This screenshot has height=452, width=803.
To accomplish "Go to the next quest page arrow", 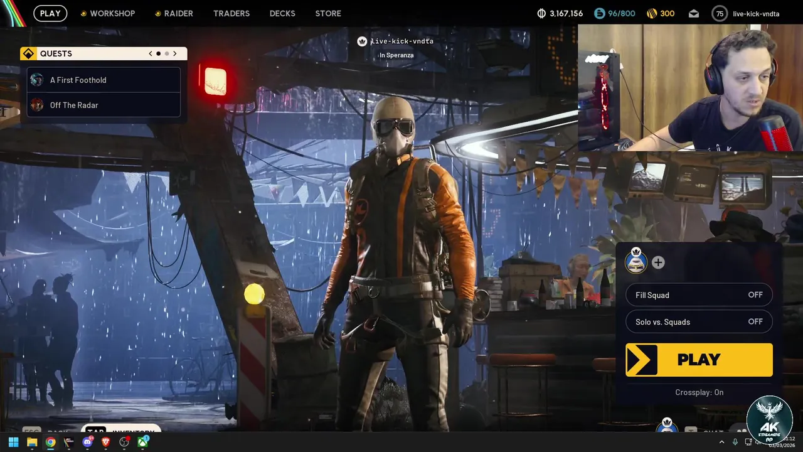I will point(175,53).
